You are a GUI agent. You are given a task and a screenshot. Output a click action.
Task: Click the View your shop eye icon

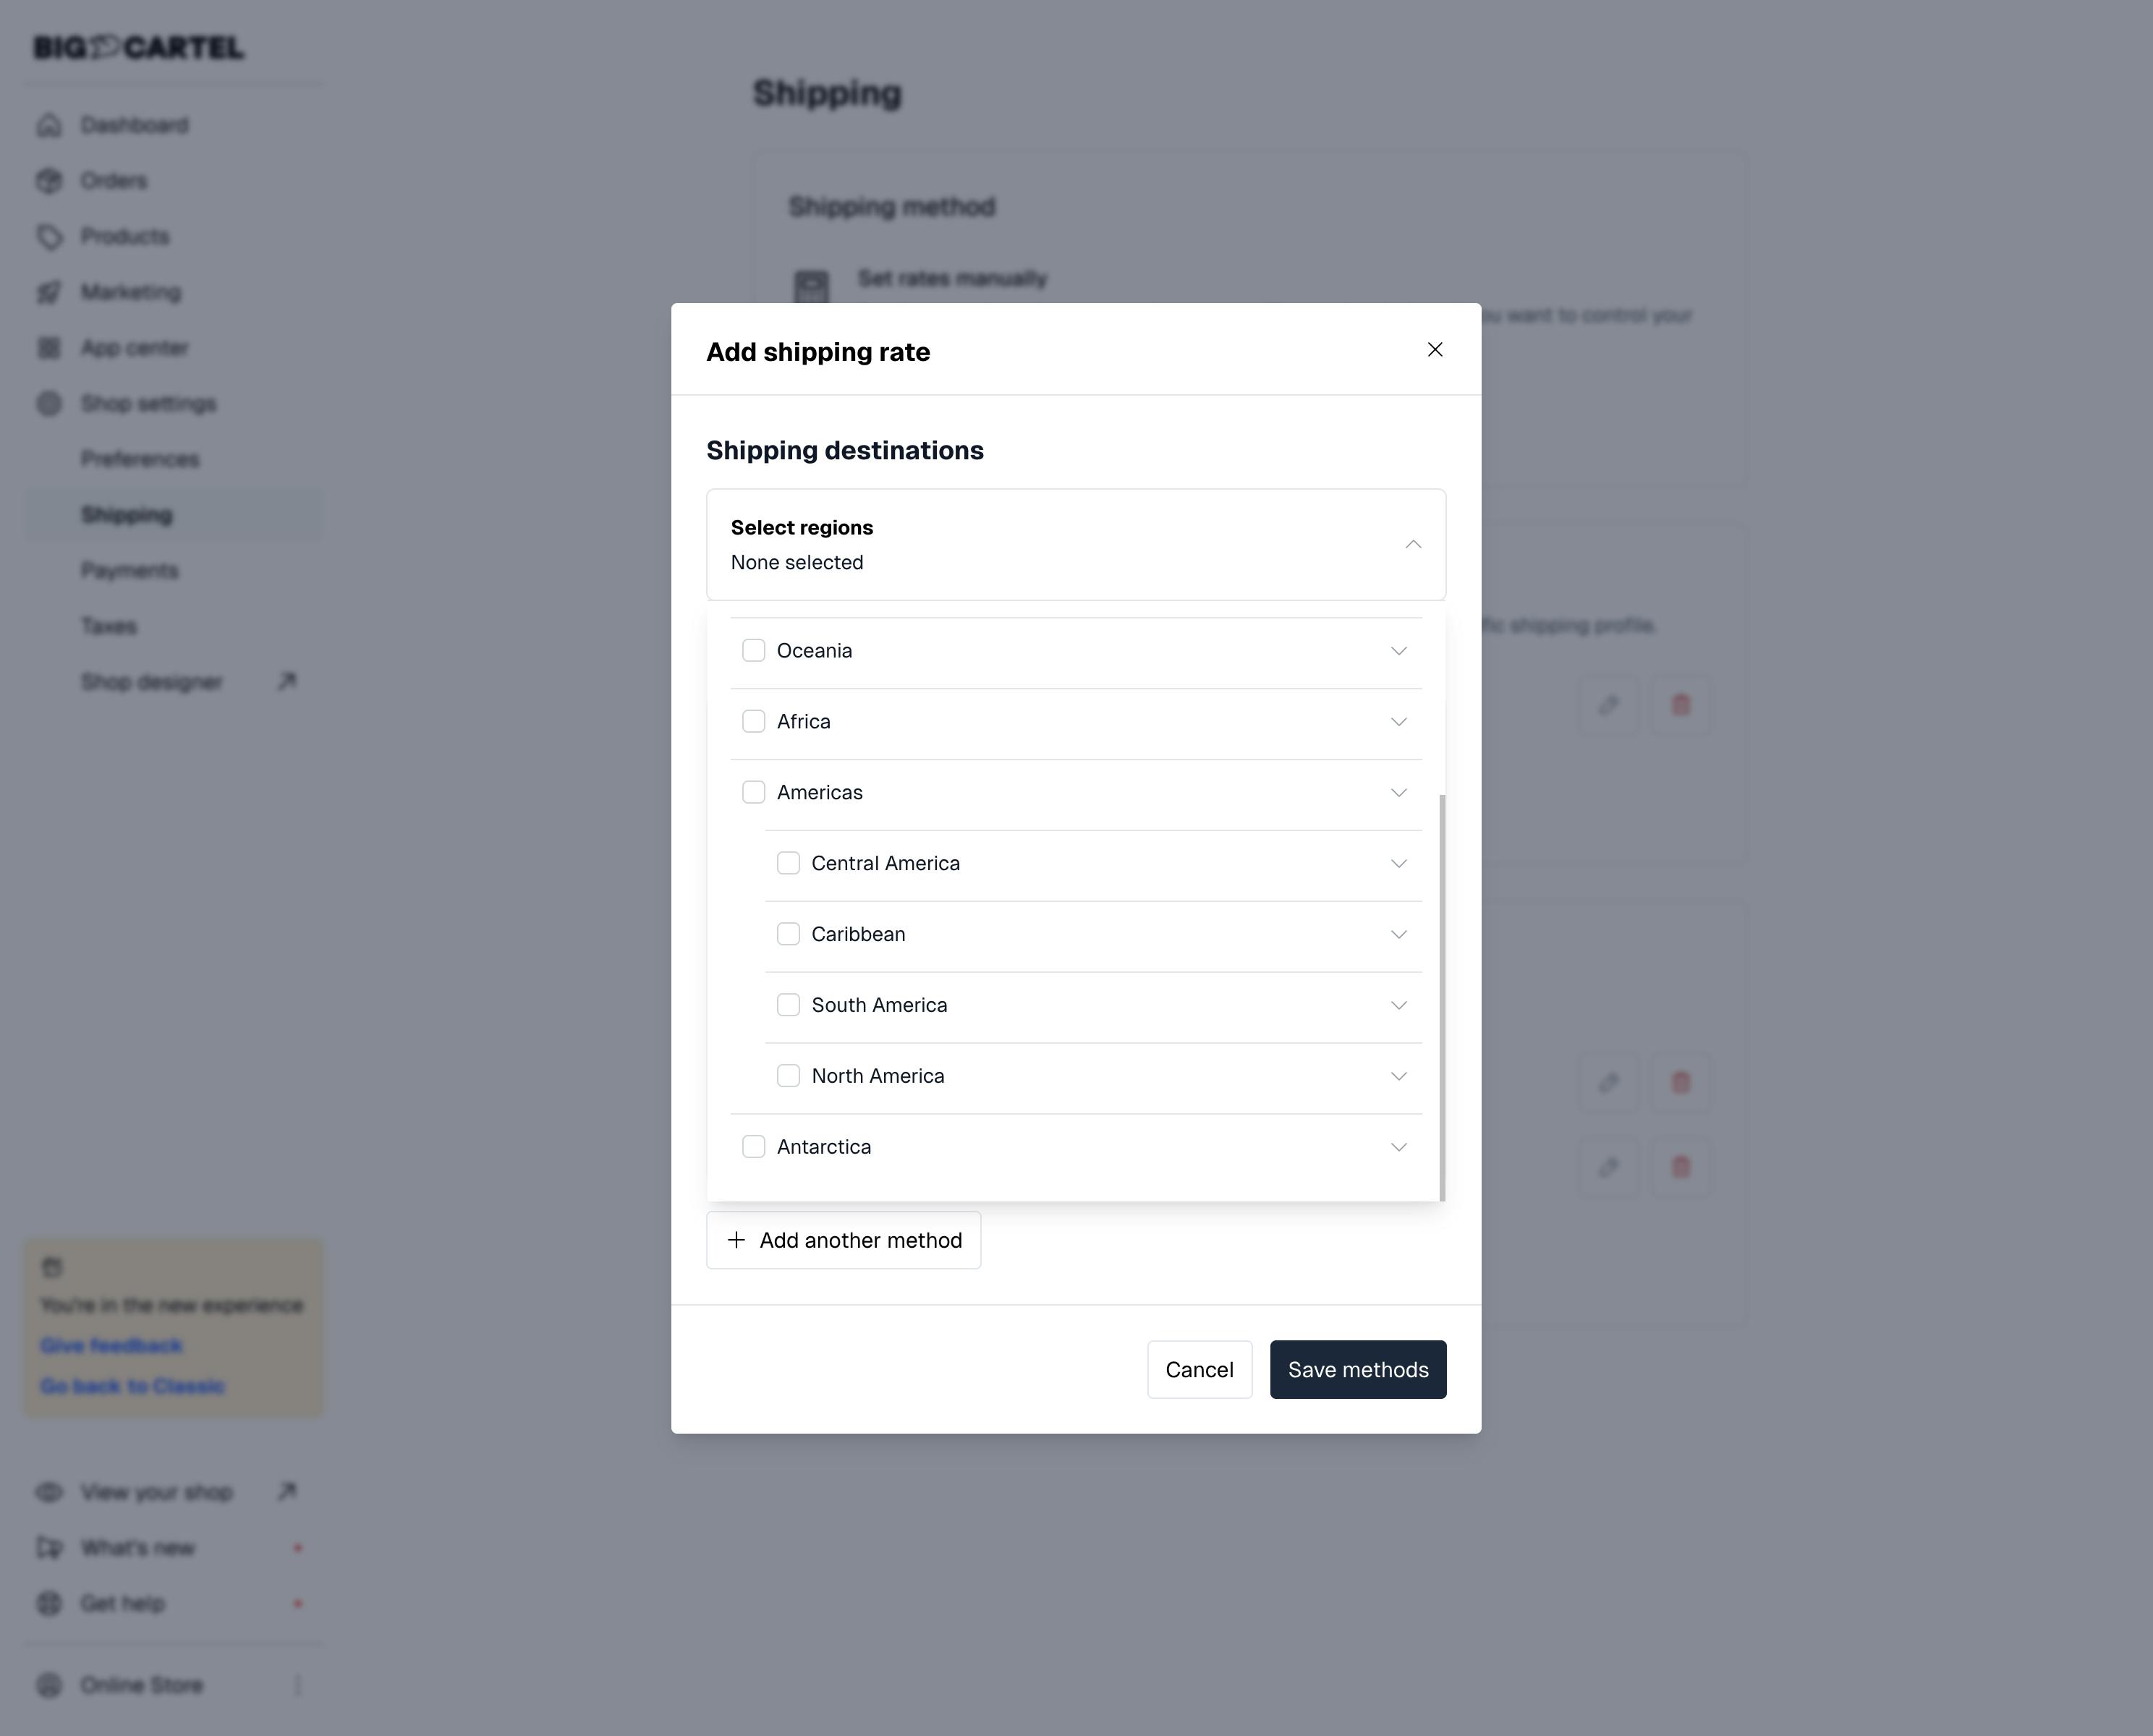click(49, 1492)
